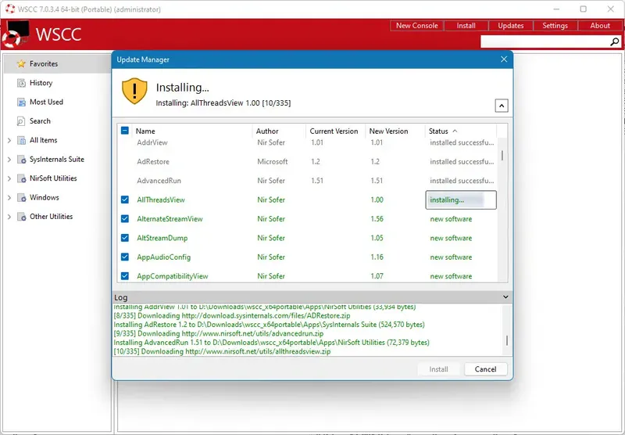Click the installing progress bar for AllThreadsView

(461, 200)
